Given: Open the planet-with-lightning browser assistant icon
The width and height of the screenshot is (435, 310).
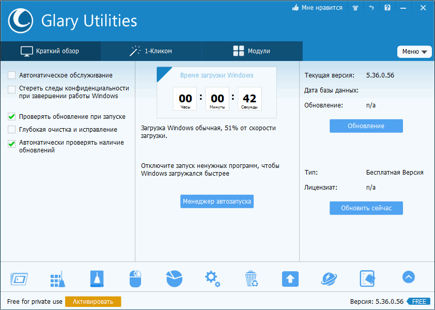Looking at the screenshot, I should point(329,279).
